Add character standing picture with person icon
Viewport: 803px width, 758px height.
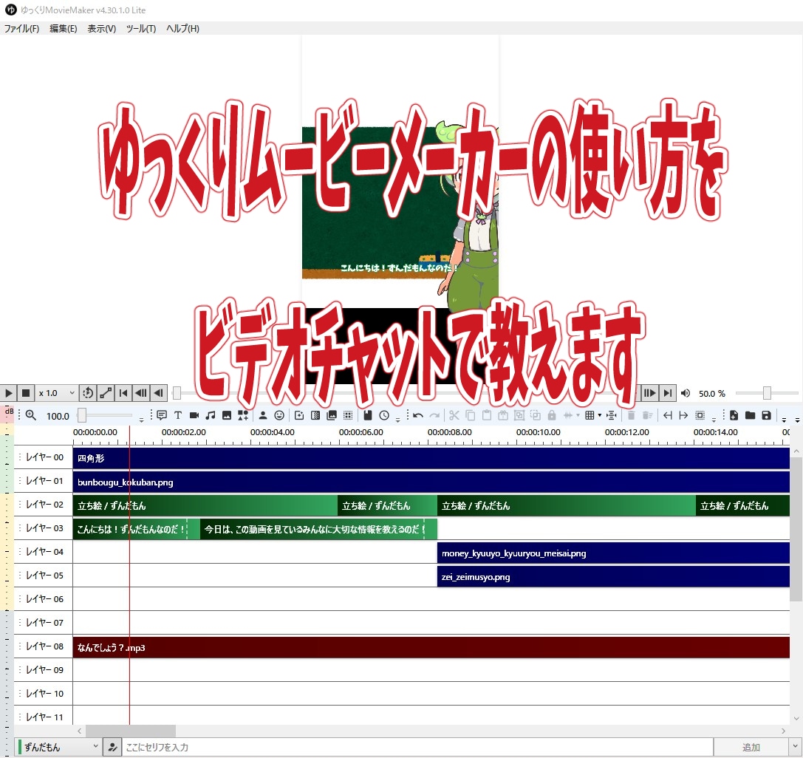pos(263,415)
